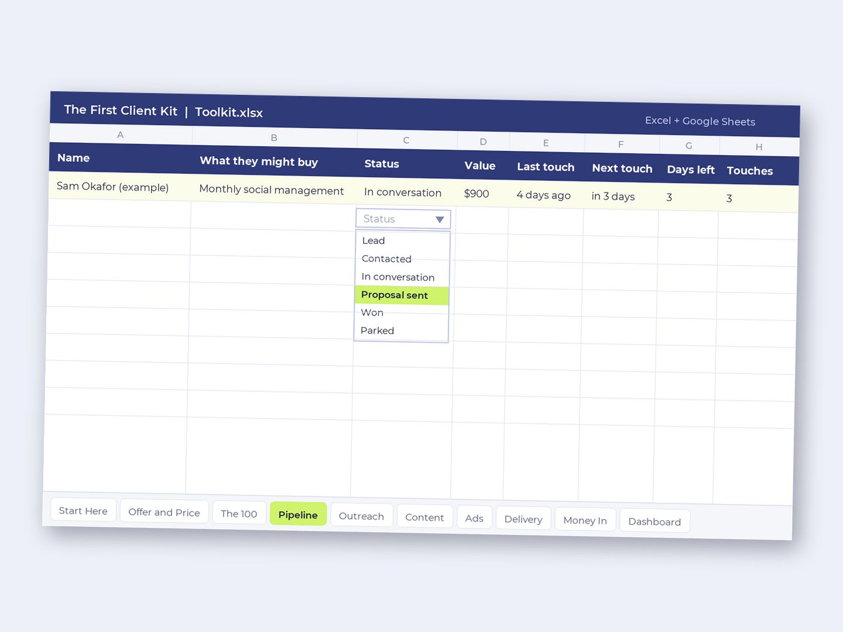Image resolution: width=843 pixels, height=632 pixels.
Task: Switch to the Start Here sheet tab
Action: click(83, 511)
